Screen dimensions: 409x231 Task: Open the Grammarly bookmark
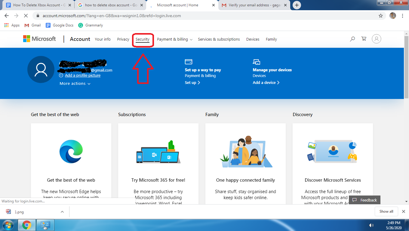[x=91, y=25]
